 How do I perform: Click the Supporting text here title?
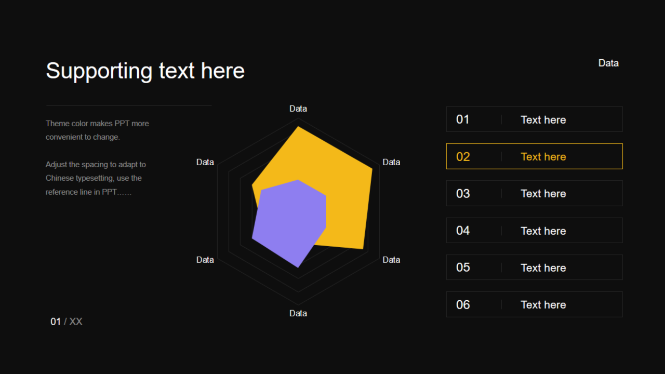tap(145, 71)
